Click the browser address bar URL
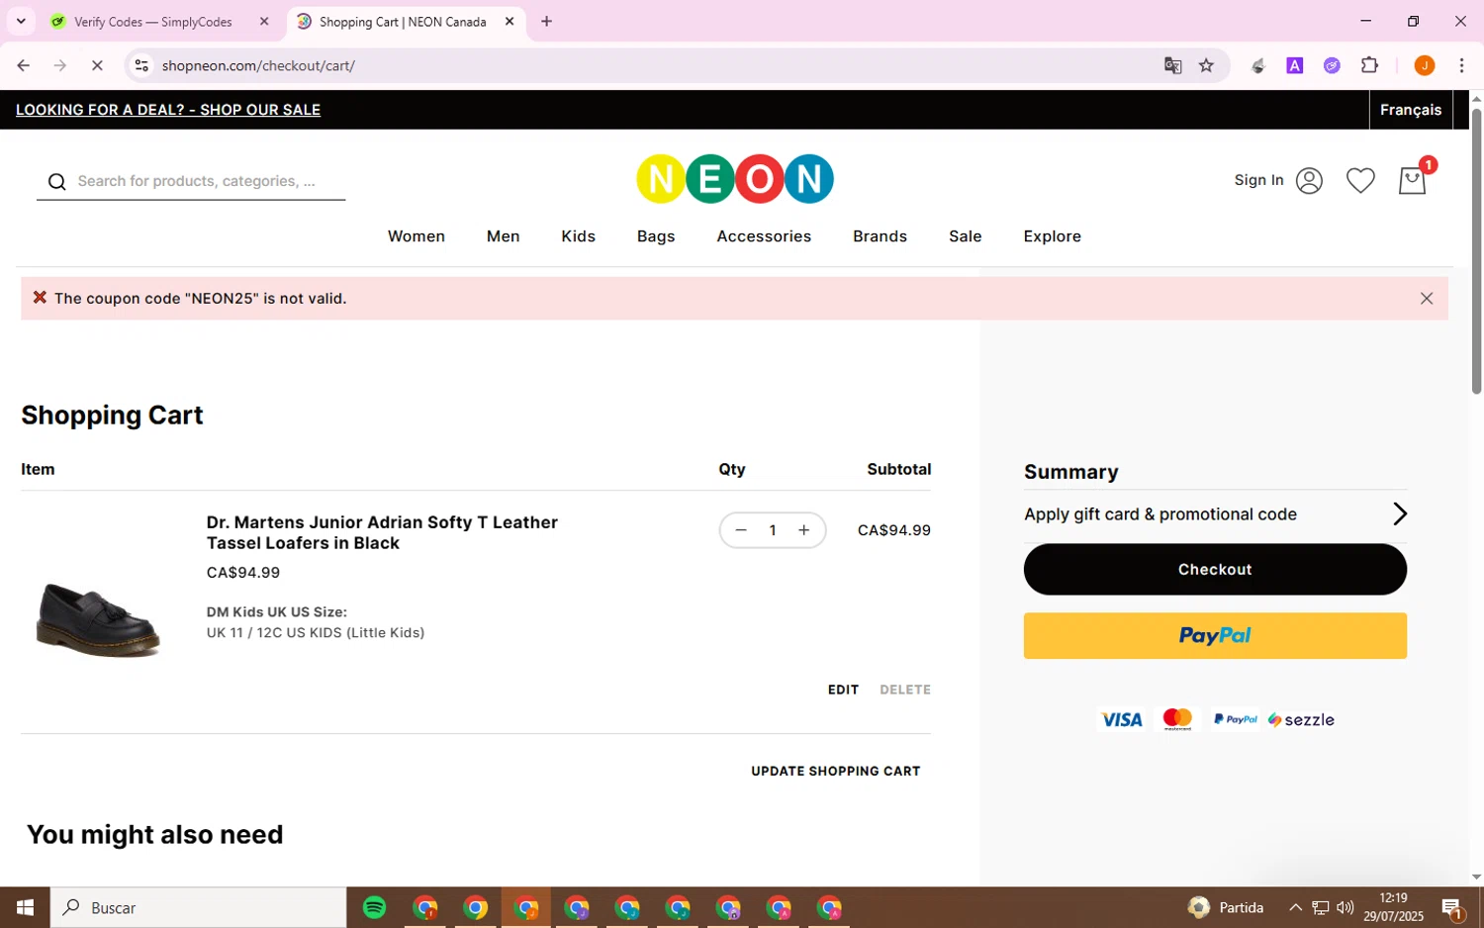 click(x=258, y=65)
